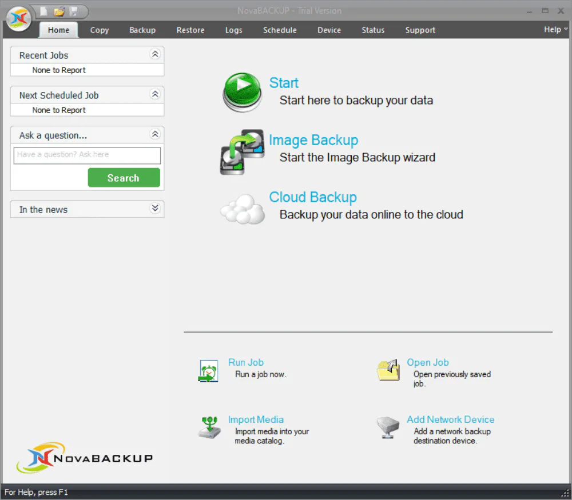Viewport: 572px width, 500px height.
Task: Click the Cloud Backup cloud icon
Action: click(242, 209)
